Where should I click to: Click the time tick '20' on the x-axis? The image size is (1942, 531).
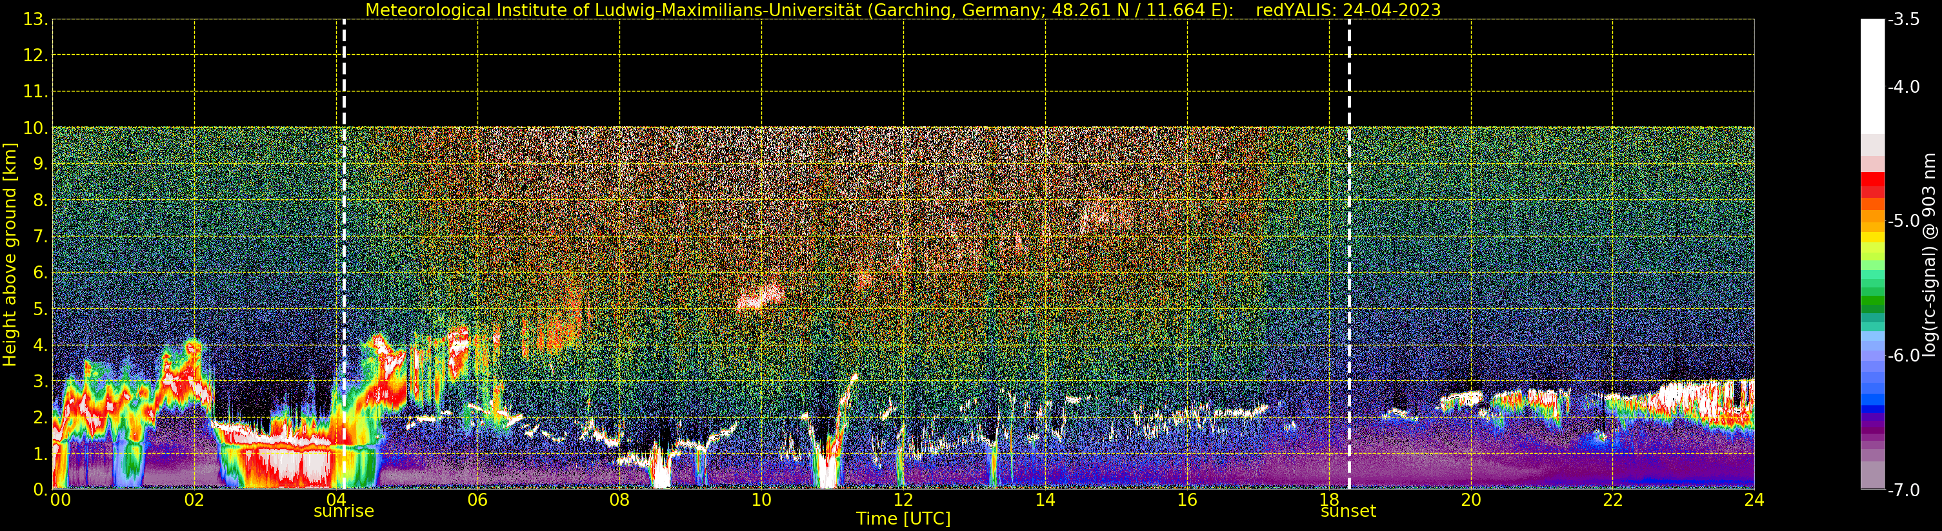(1471, 500)
